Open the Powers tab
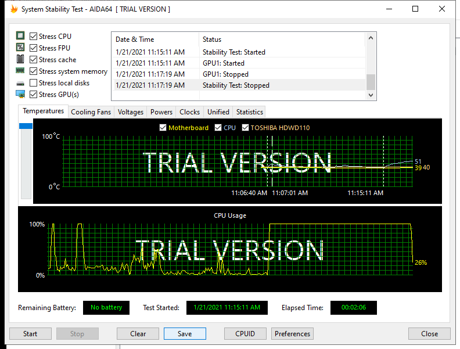 [161, 112]
